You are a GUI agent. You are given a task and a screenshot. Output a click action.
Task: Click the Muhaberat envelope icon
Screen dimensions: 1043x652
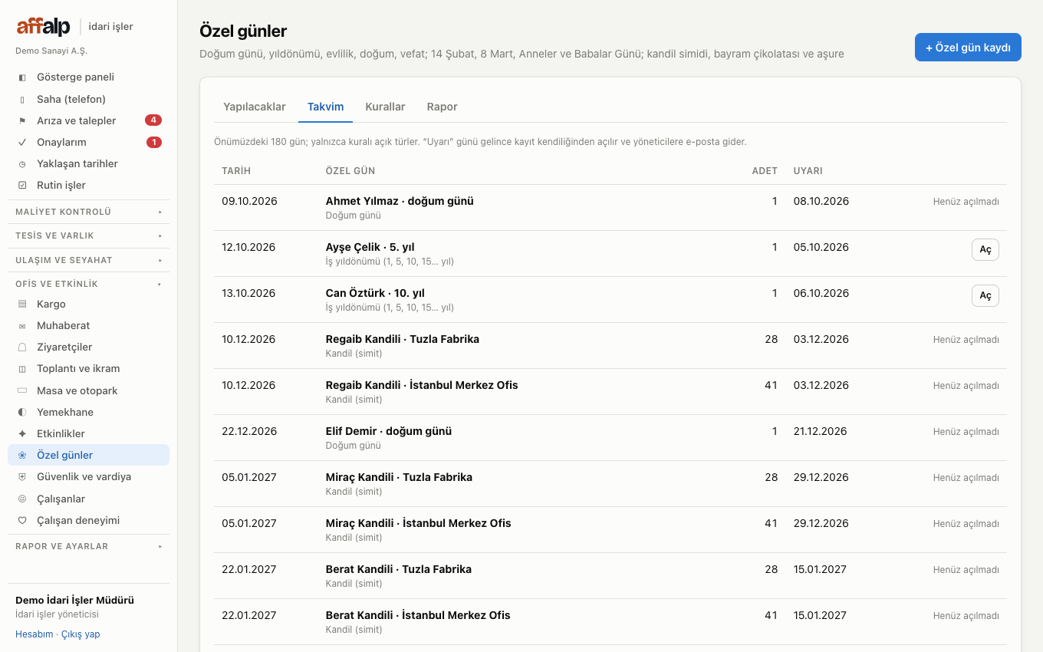pyautogui.click(x=22, y=325)
